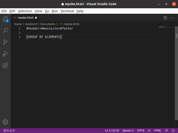
Task: Open the Terminal menu
Action: click(x=67, y=11)
